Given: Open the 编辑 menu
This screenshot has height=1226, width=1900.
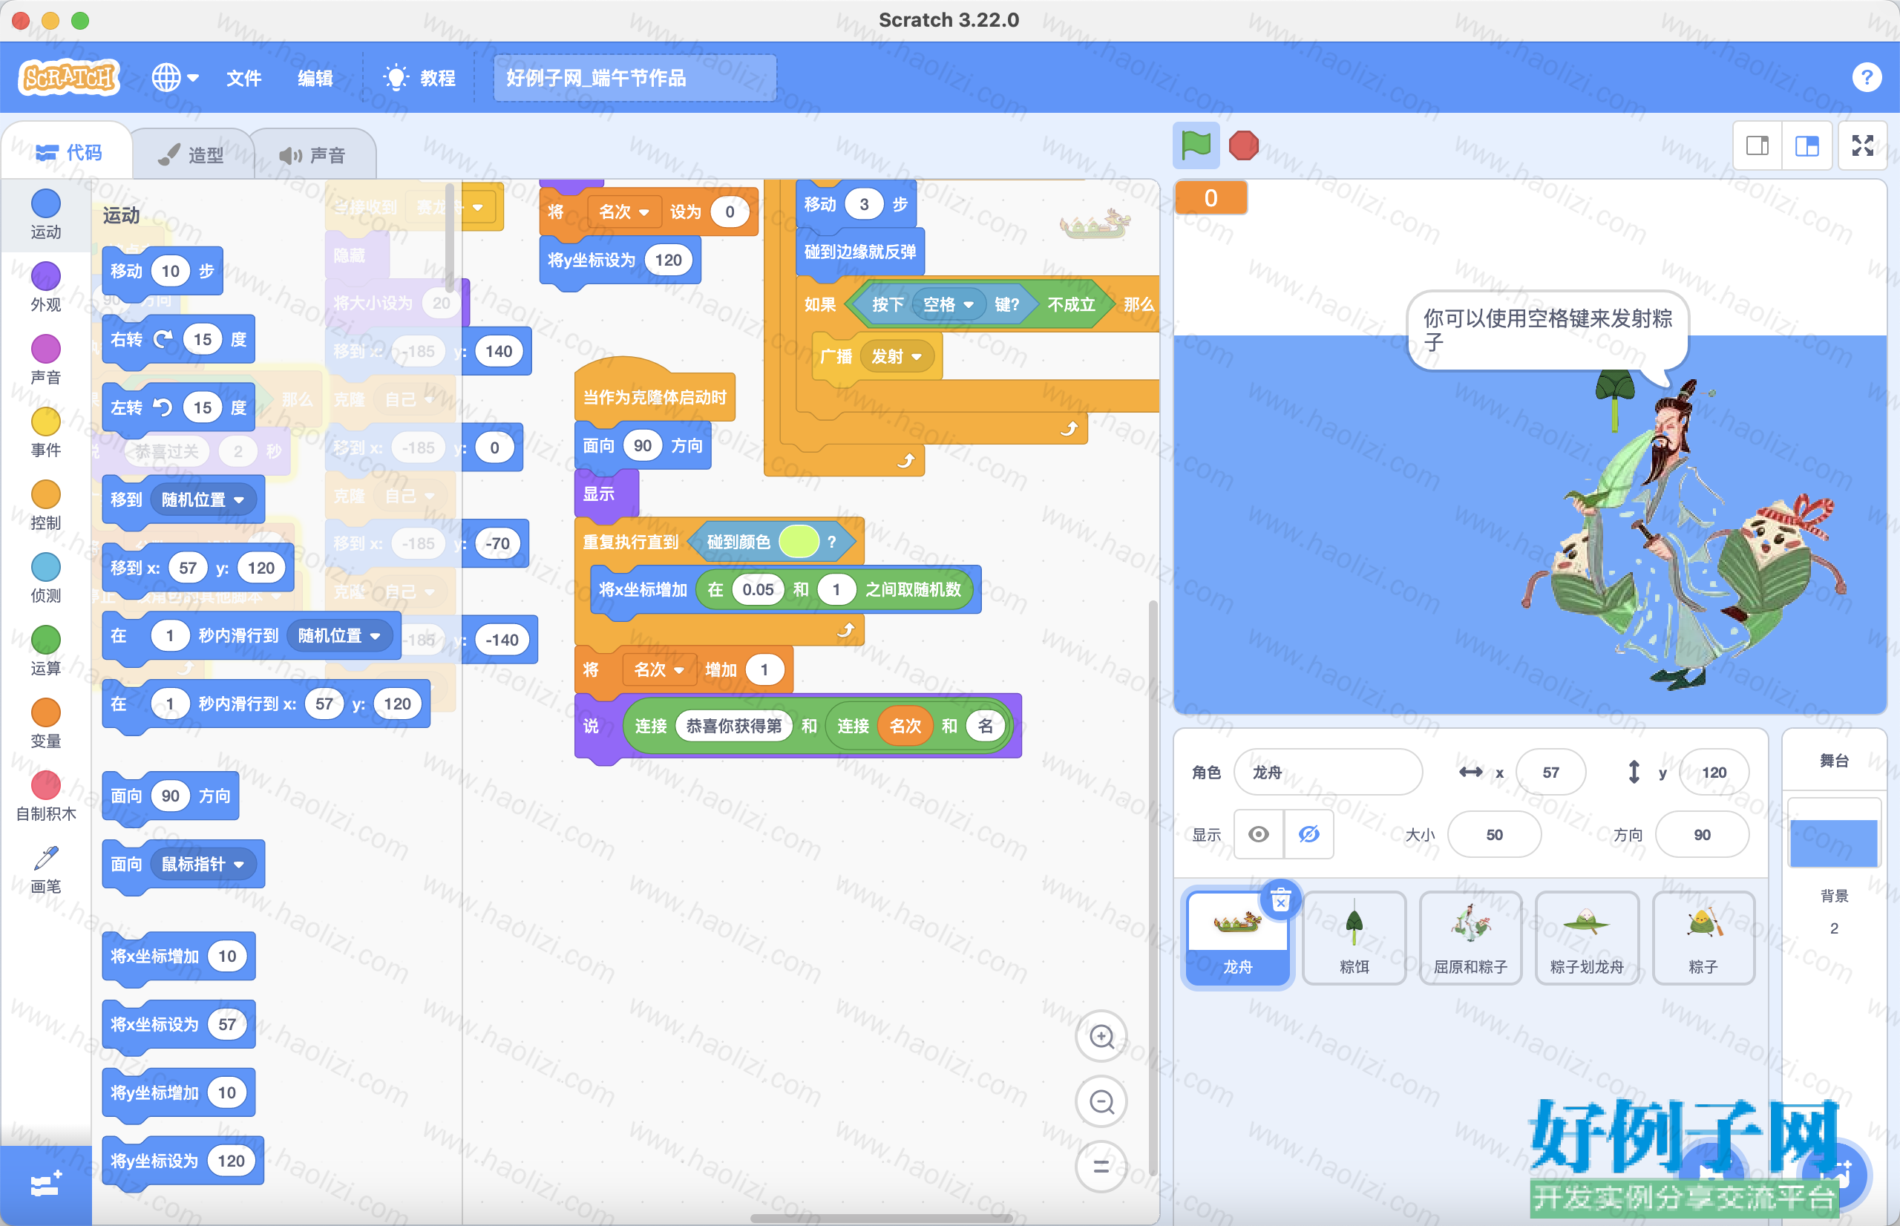Looking at the screenshot, I should click(315, 77).
